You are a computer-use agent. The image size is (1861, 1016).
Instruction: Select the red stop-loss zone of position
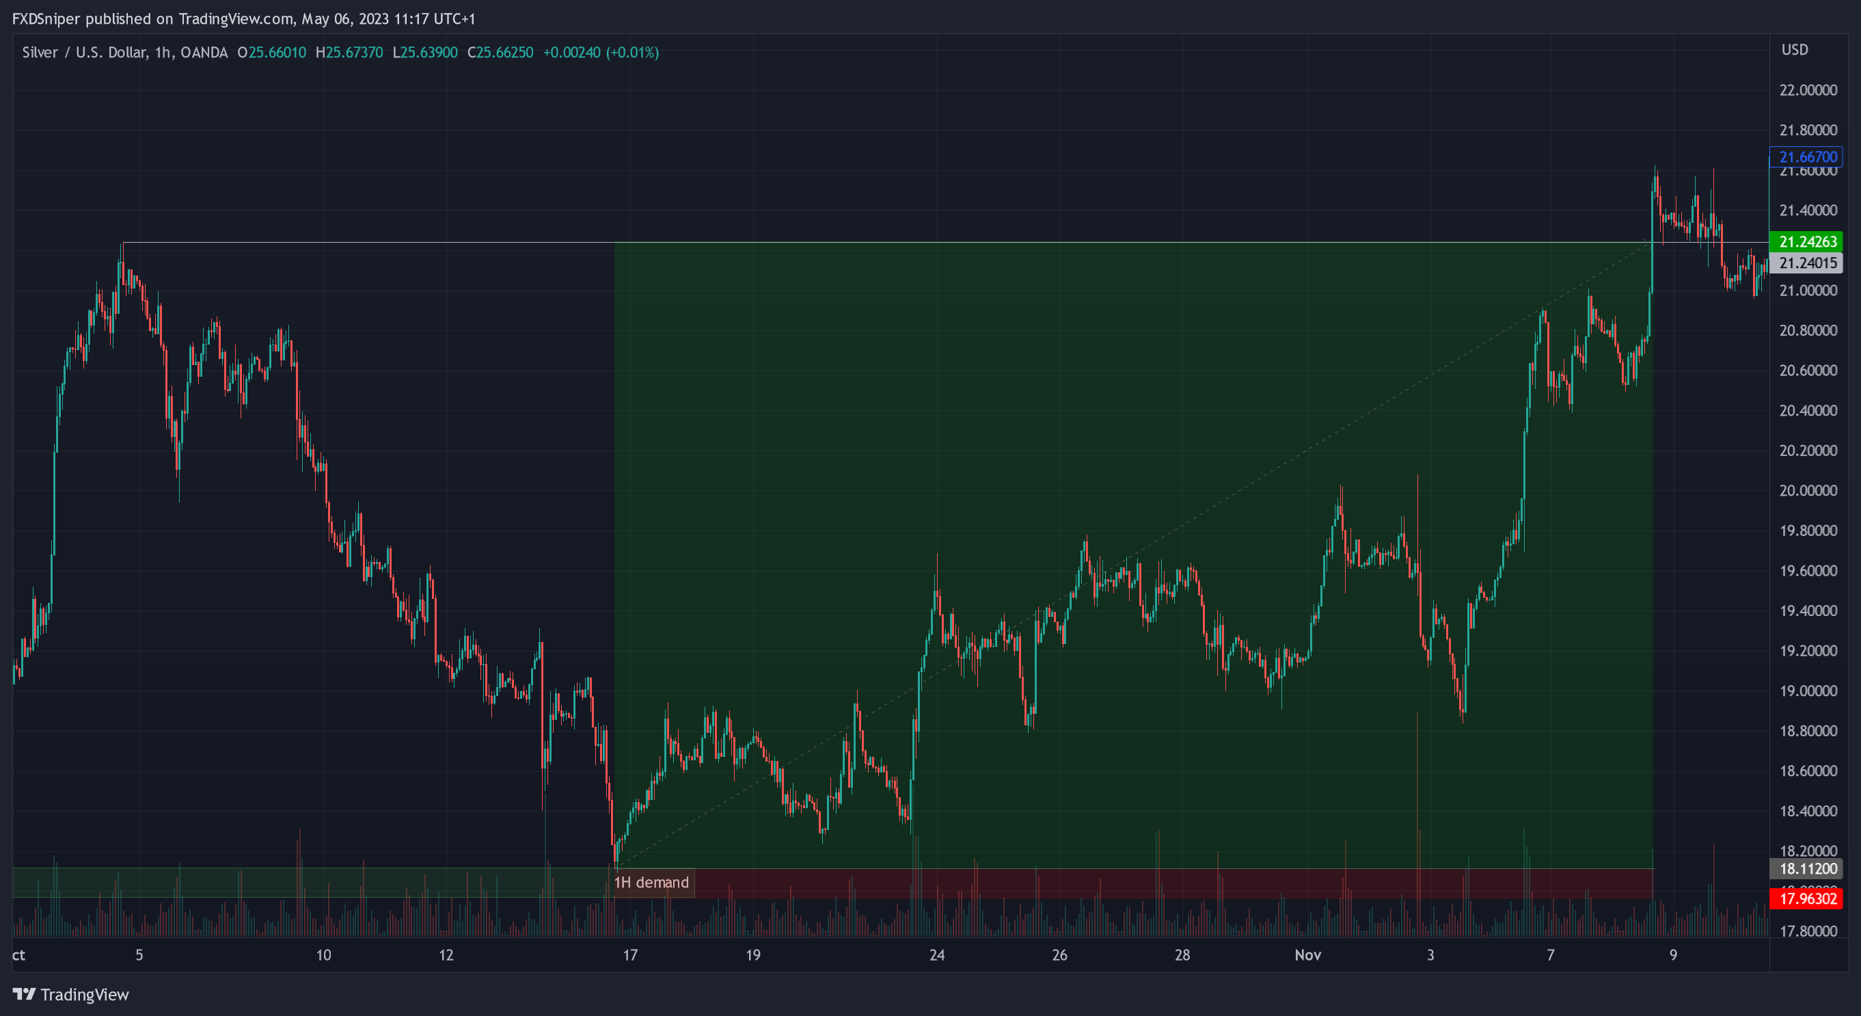click(1156, 883)
